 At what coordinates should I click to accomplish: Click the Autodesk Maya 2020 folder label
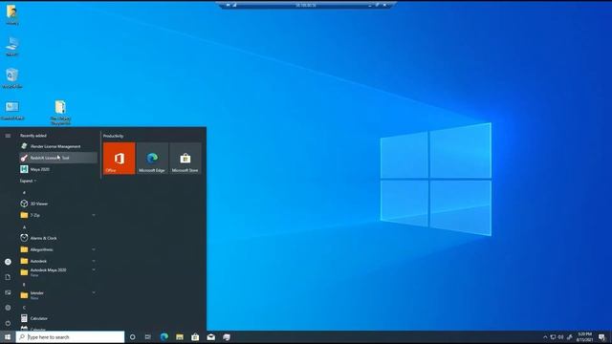49,269
